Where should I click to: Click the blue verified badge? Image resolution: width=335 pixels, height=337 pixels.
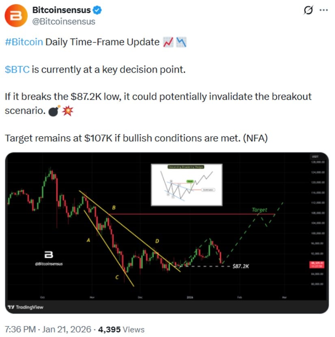(98, 10)
